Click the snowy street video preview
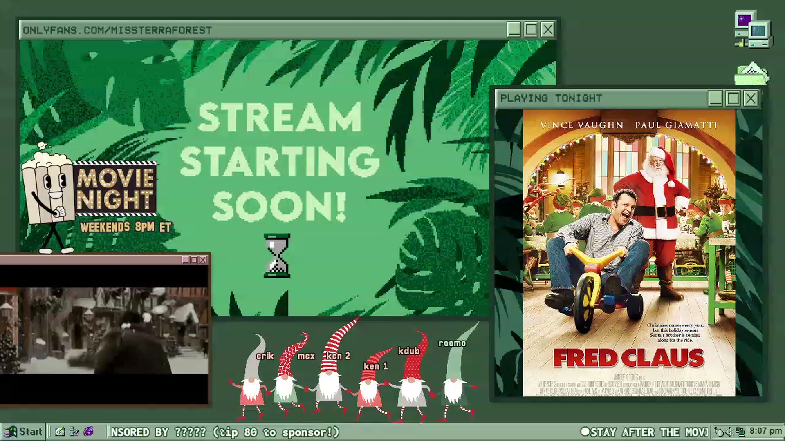The image size is (785, 441). coord(104,331)
